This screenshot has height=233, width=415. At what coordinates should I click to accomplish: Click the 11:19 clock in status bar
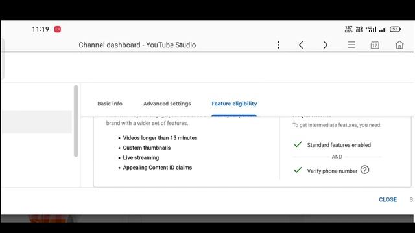pyautogui.click(x=40, y=29)
